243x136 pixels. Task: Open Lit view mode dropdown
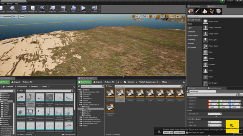tap(15, 16)
